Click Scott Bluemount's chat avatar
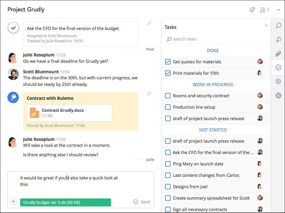Viewport: 285px width, 213px height. click(13, 74)
